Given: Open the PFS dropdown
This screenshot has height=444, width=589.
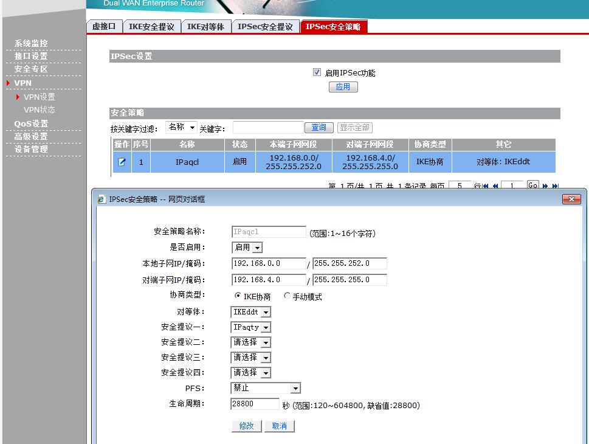Looking at the screenshot, I should pos(266,388).
